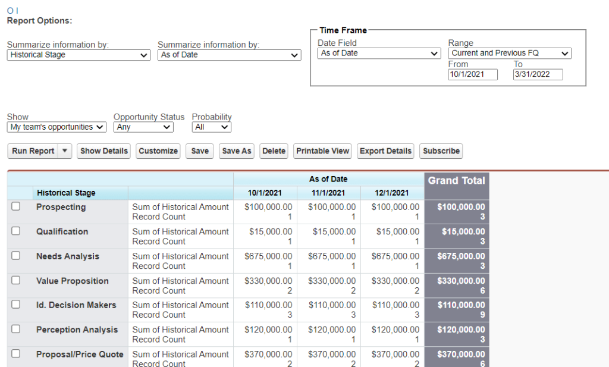Click the To date field 3/31/2022
The height and width of the screenshot is (367, 609).
(538, 74)
